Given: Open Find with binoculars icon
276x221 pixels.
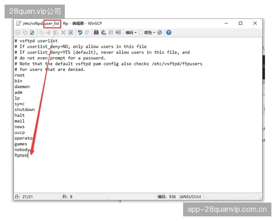Looking at the screenshot, I should (96, 32).
